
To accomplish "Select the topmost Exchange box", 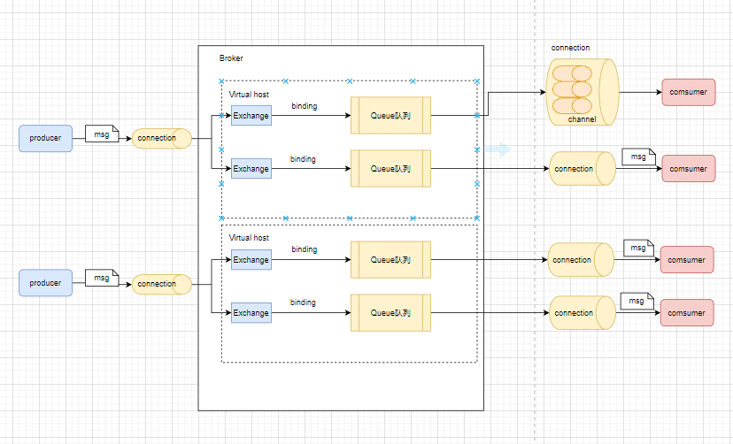I will click(251, 115).
